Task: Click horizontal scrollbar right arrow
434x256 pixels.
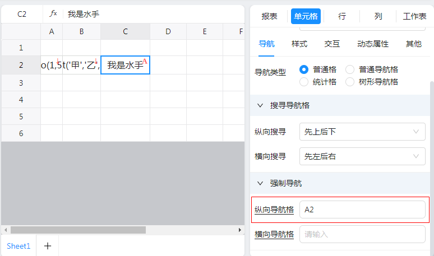Action: click(x=239, y=230)
